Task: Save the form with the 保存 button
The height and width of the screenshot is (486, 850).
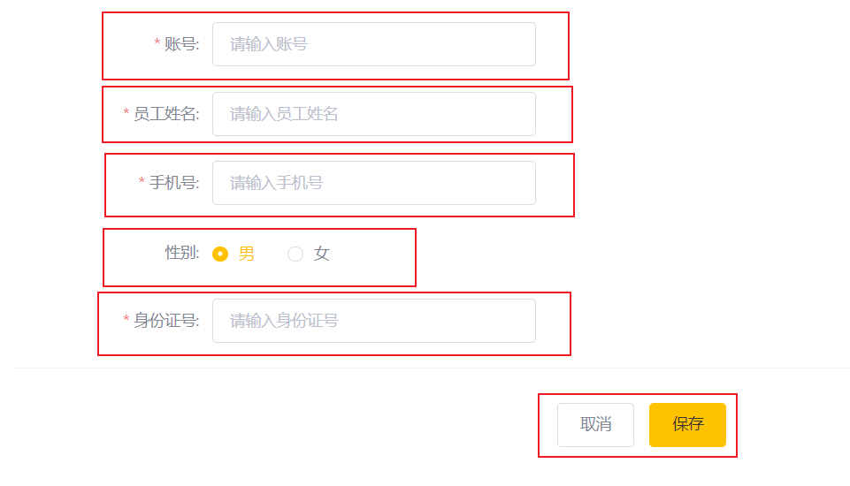Action: 687,425
